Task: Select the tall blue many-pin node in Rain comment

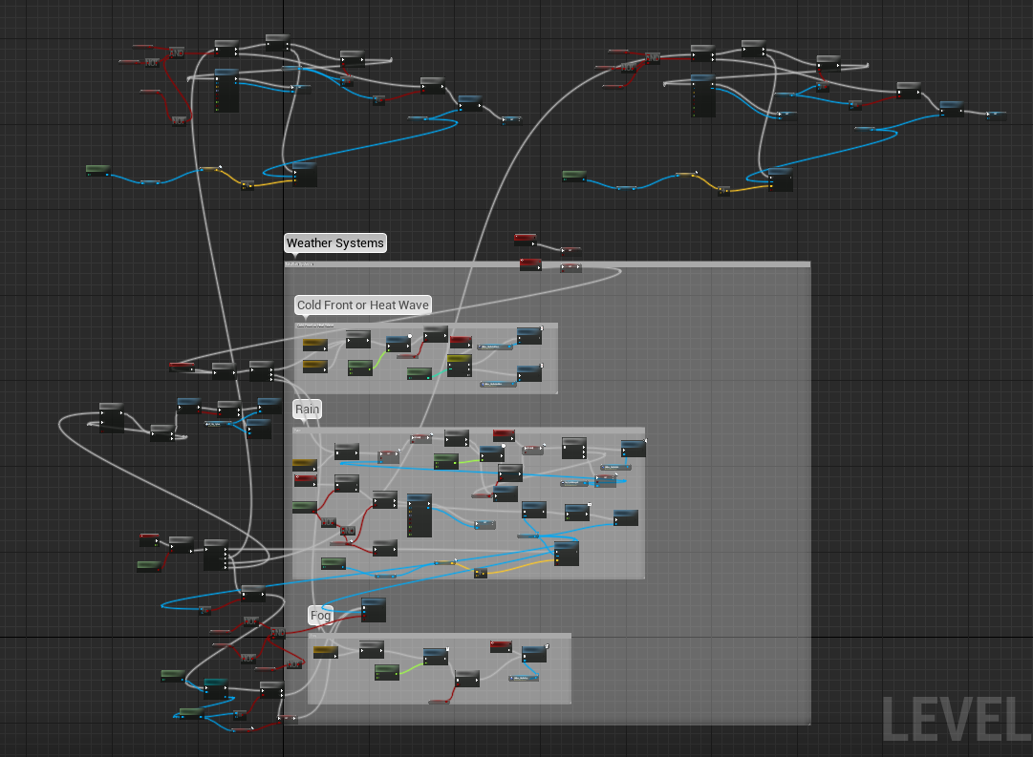Action: point(420,515)
